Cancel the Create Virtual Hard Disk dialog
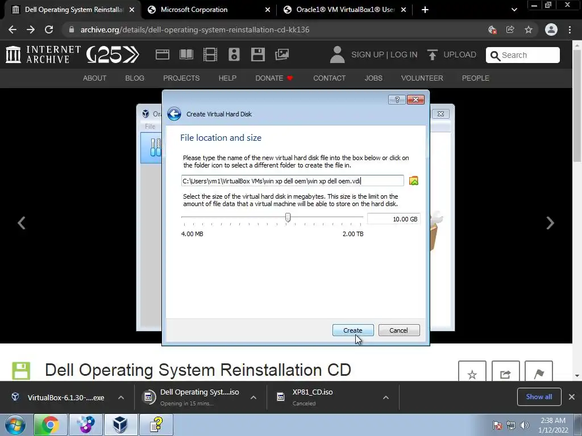Screen dimensions: 582x436 398,330
